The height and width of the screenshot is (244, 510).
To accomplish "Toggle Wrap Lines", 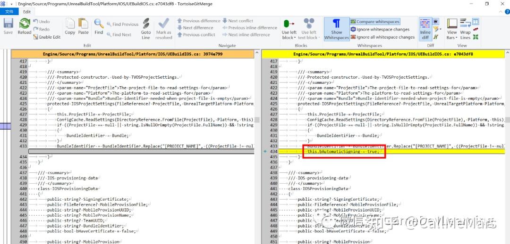I will point(465,29).
